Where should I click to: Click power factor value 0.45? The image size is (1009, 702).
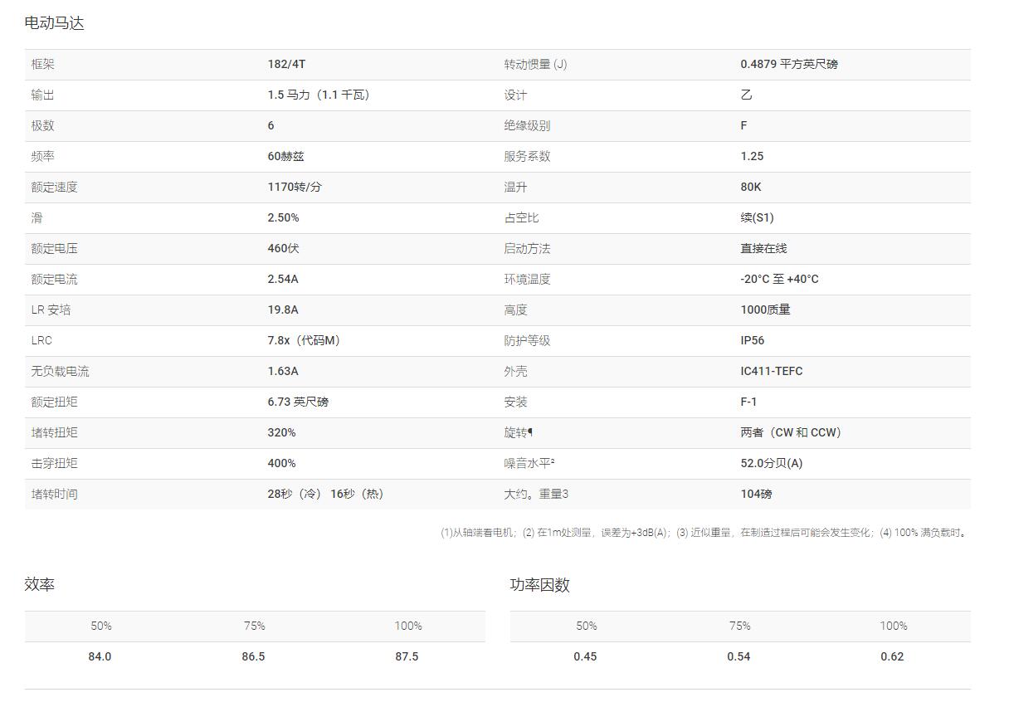tap(585, 656)
